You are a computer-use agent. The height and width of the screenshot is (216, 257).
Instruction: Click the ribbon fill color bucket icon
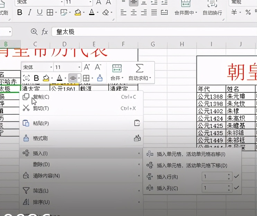point(78,12)
